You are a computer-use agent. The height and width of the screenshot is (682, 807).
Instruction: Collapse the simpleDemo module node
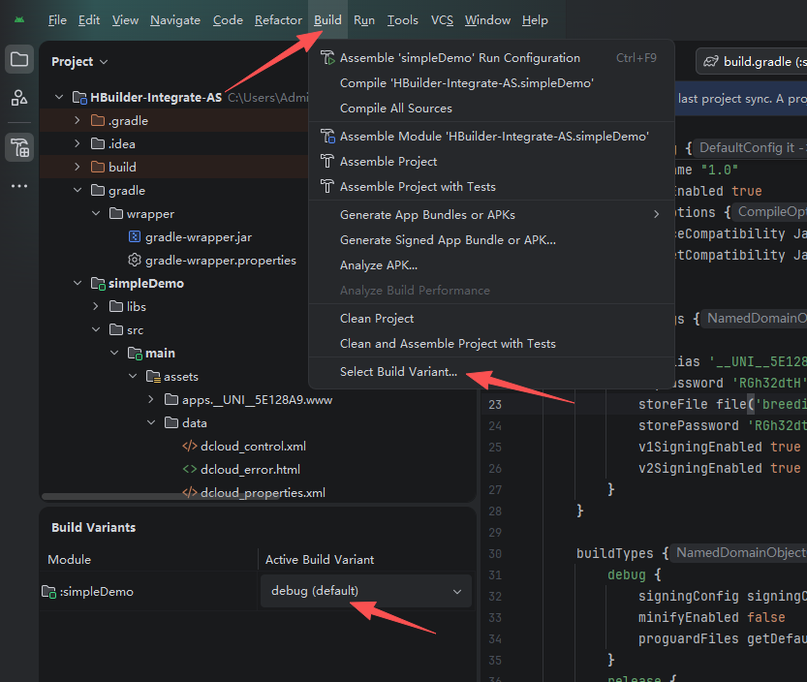click(78, 283)
